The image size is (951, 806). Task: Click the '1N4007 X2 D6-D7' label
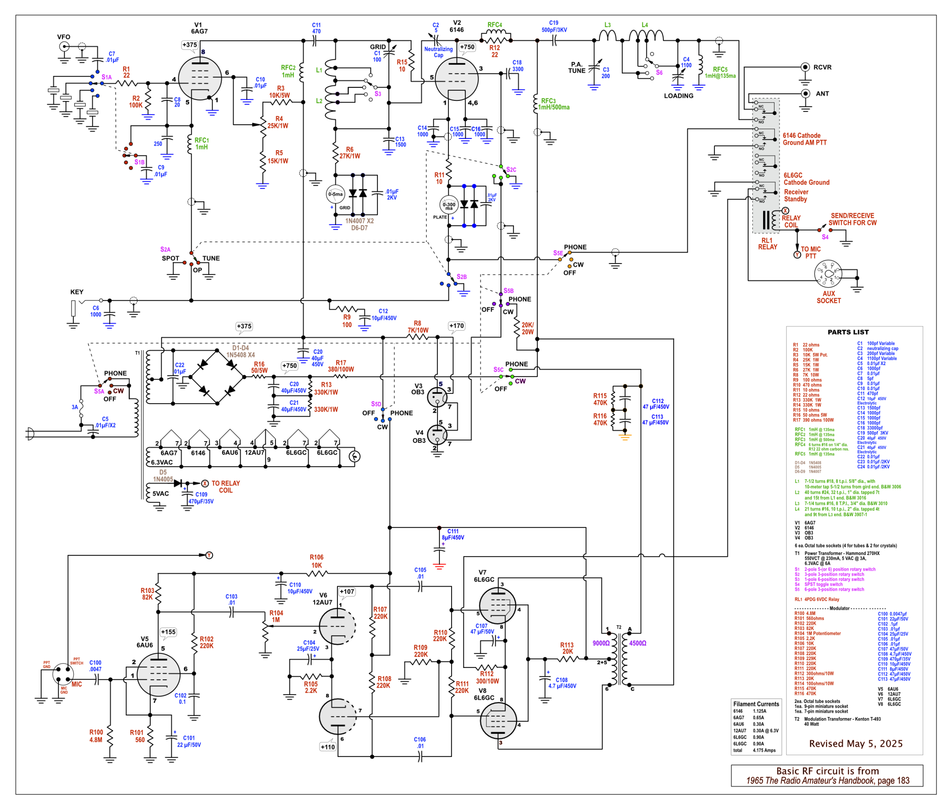[359, 224]
